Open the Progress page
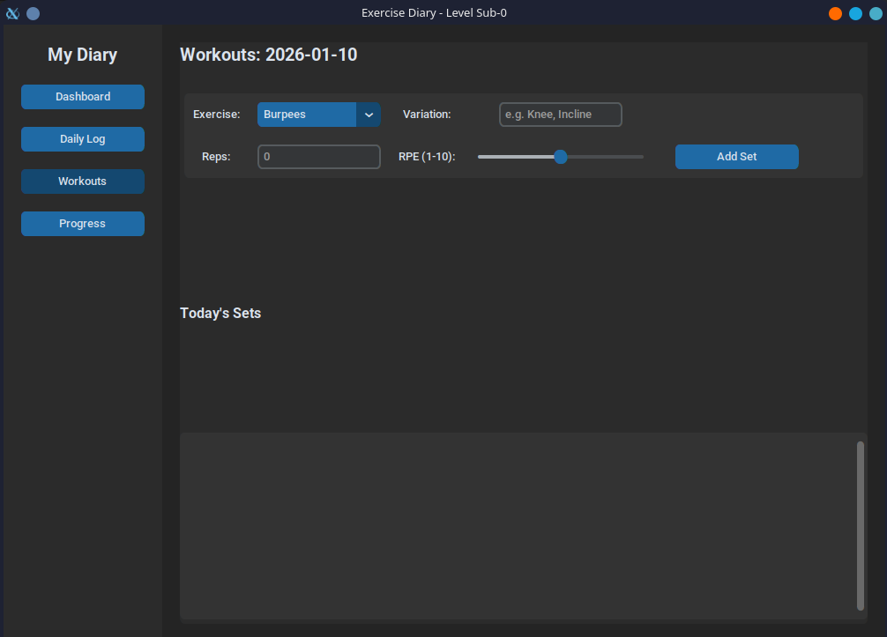The image size is (887, 637). (x=82, y=223)
